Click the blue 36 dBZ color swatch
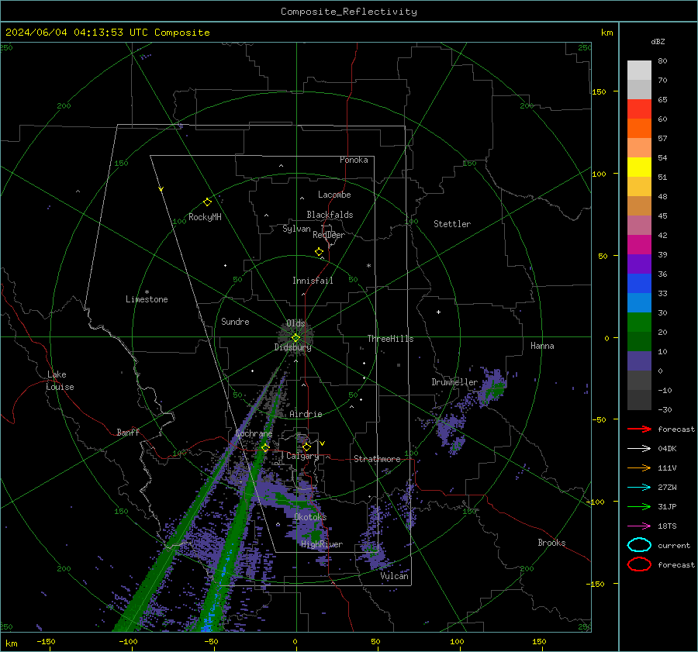The width and height of the screenshot is (698, 652). click(x=639, y=283)
